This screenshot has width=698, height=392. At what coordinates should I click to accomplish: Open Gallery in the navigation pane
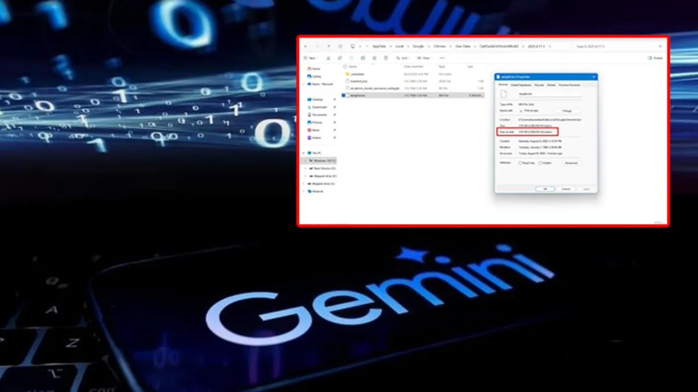click(x=315, y=77)
